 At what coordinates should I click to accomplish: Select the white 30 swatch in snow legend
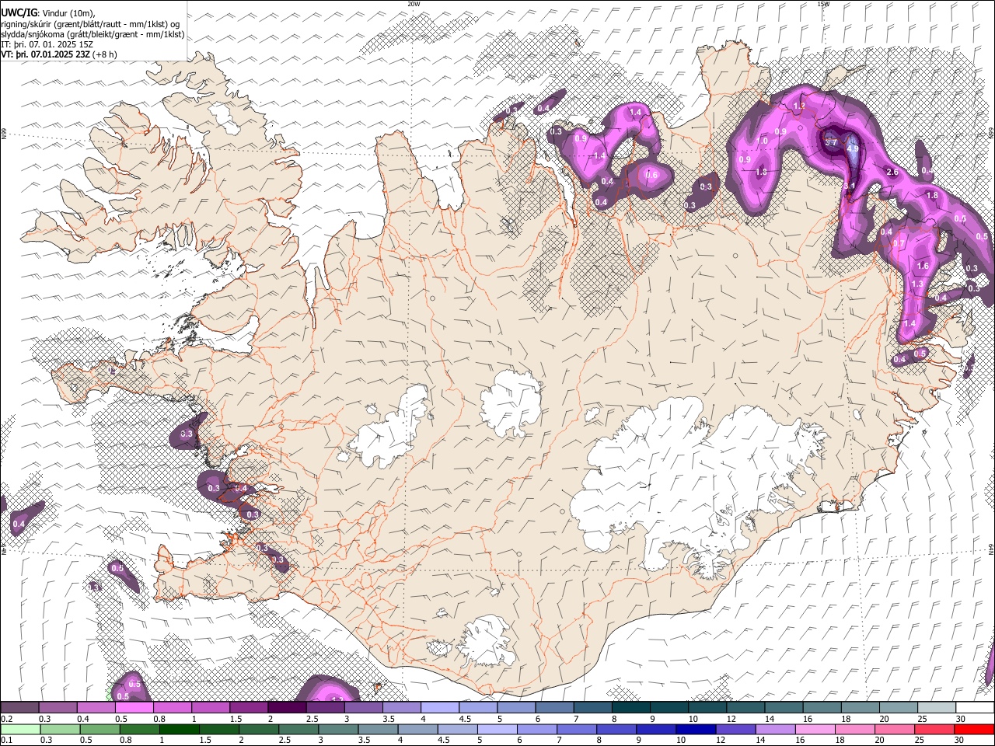click(976, 708)
